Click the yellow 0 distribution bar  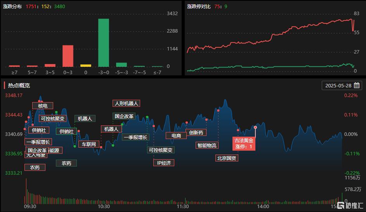(x=86, y=66)
